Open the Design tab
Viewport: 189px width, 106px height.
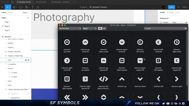pos(162,12)
